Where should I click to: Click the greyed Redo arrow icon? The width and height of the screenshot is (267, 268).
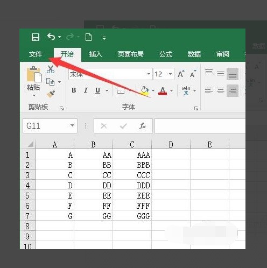(70, 37)
